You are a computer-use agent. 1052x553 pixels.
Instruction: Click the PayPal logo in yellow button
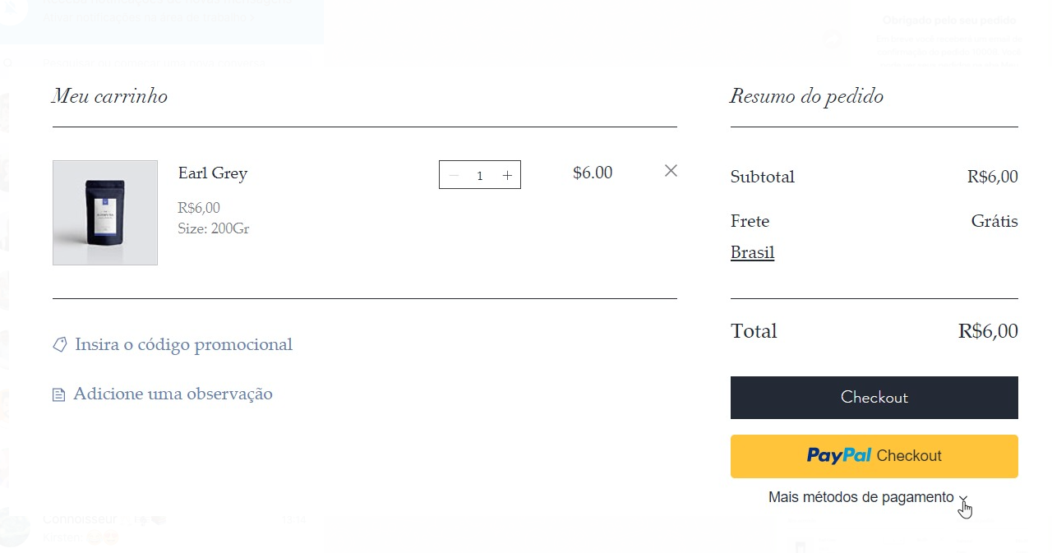[839, 456]
